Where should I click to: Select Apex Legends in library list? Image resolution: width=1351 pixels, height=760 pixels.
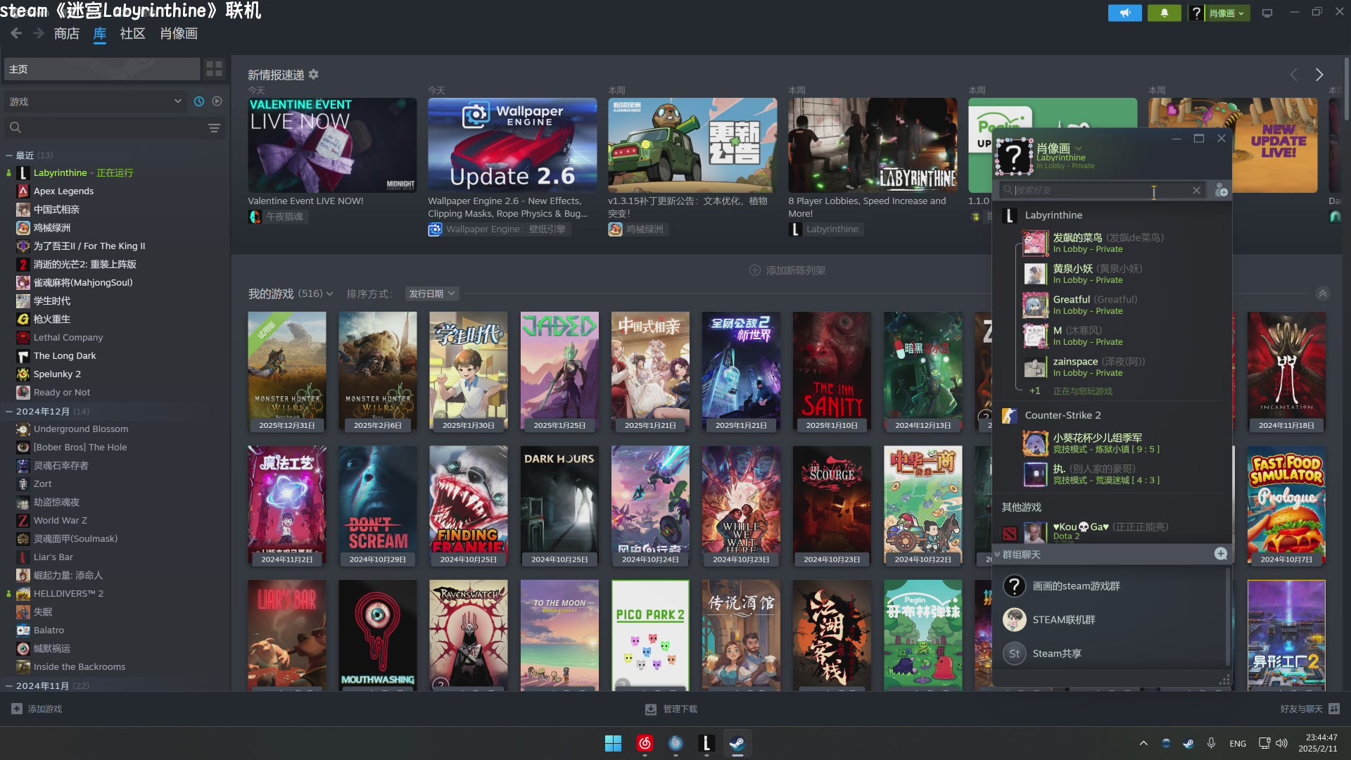pyautogui.click(x=63, y=191)
